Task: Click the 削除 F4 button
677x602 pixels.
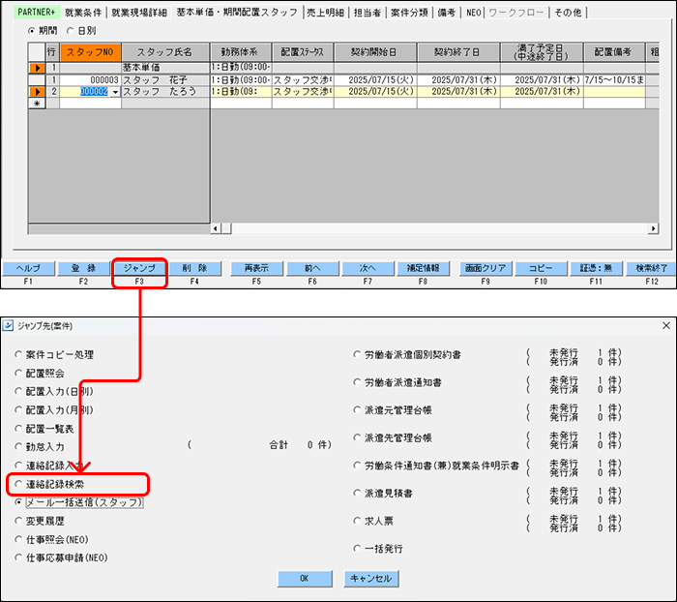Action: click(194, 268)
